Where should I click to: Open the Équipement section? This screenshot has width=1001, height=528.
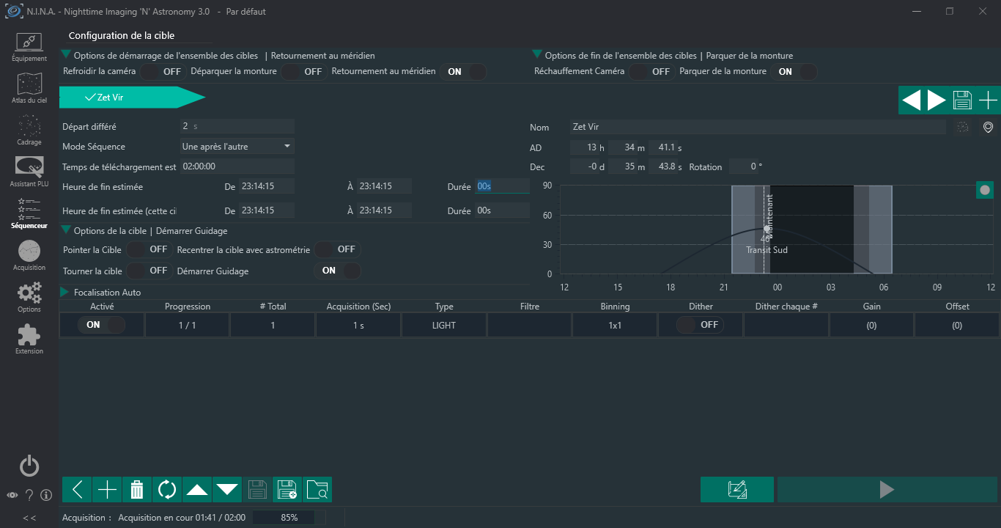29,47
